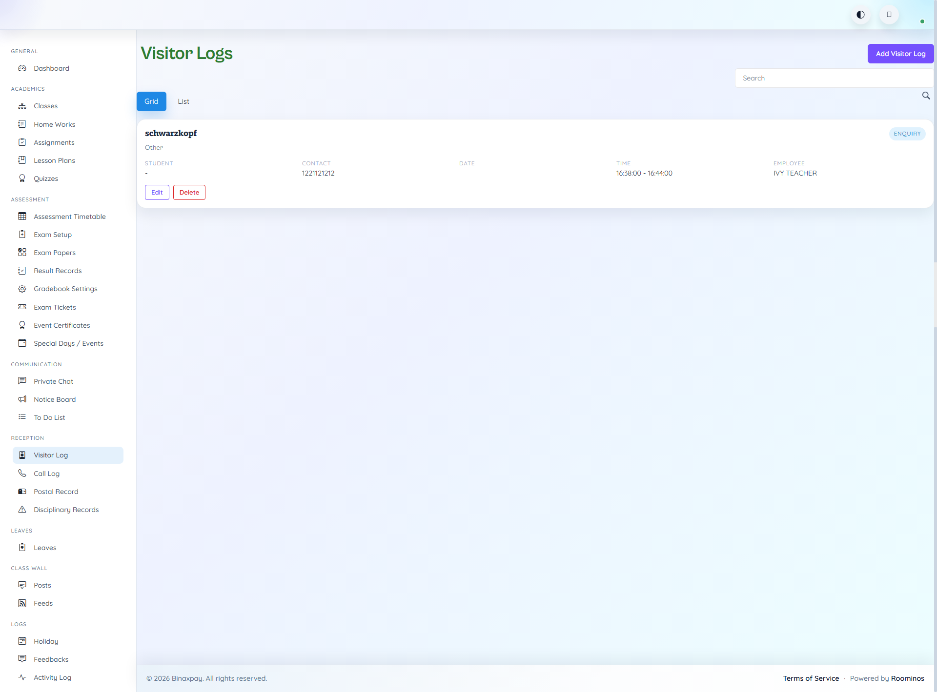Select the Call Log phone icon

[22, 473]
